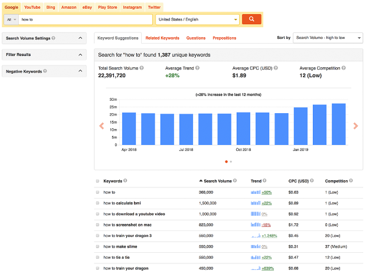The width and height of the screenshot is (366, 274).
Task: Click help icon beside Average Trend
Action: 197,68
